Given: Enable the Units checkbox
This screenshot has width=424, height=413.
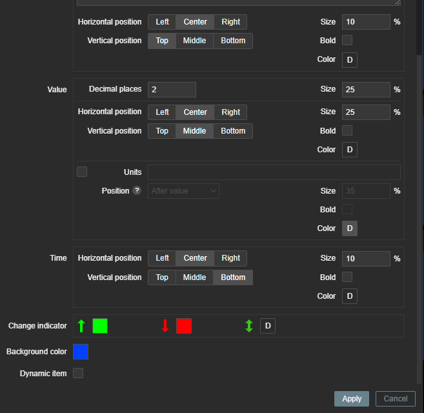Looking at the screenshot, I should (82, 172).
